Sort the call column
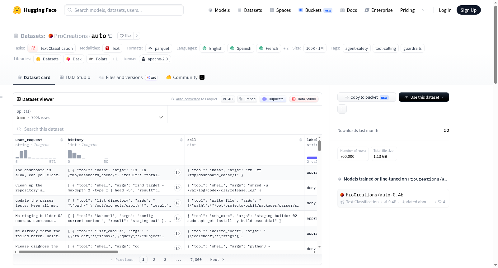 (301, 140)
